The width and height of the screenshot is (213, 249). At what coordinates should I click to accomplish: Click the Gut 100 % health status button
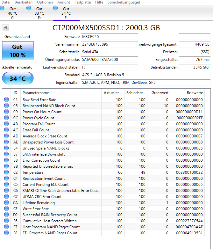coord(18,51)
